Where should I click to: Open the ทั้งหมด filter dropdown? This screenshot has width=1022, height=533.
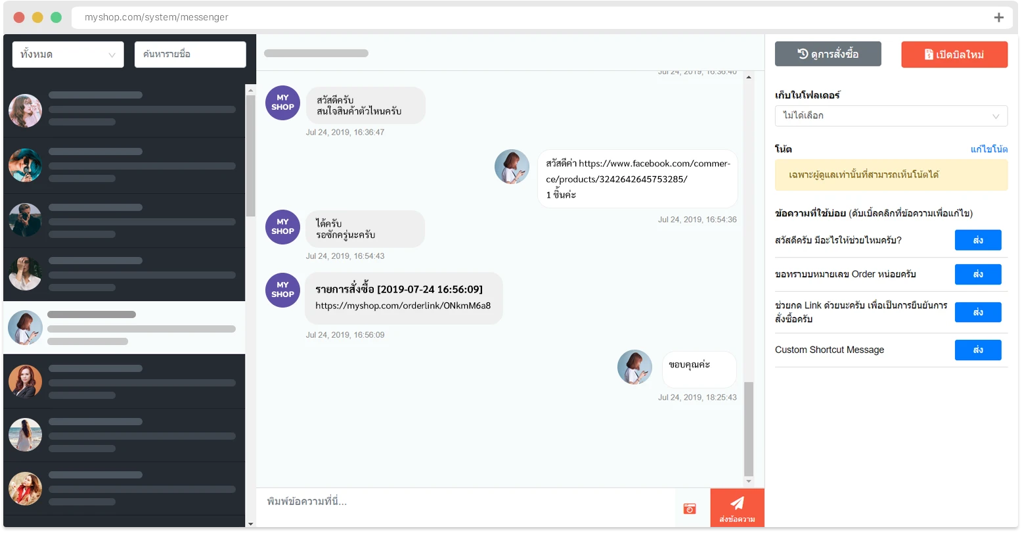point(68,55)
